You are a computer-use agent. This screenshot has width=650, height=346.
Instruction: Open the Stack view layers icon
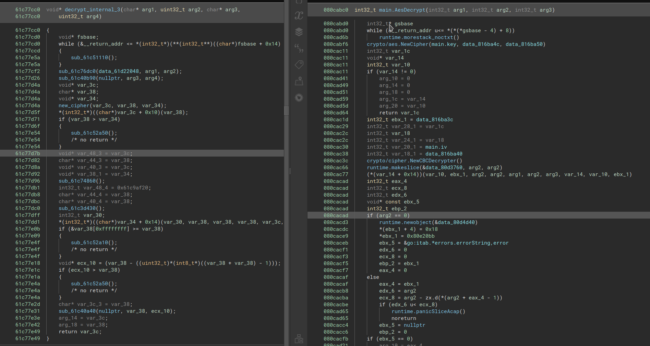click(299, 32)
